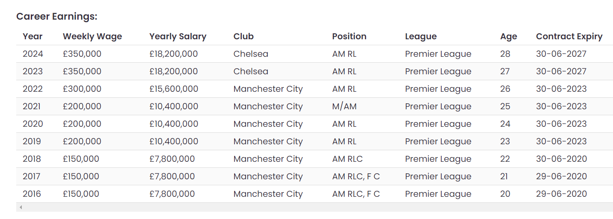The height and width of the screenshot is (219, 613).
Task: Select the 2024 year cell
Action: click(33, 54)
